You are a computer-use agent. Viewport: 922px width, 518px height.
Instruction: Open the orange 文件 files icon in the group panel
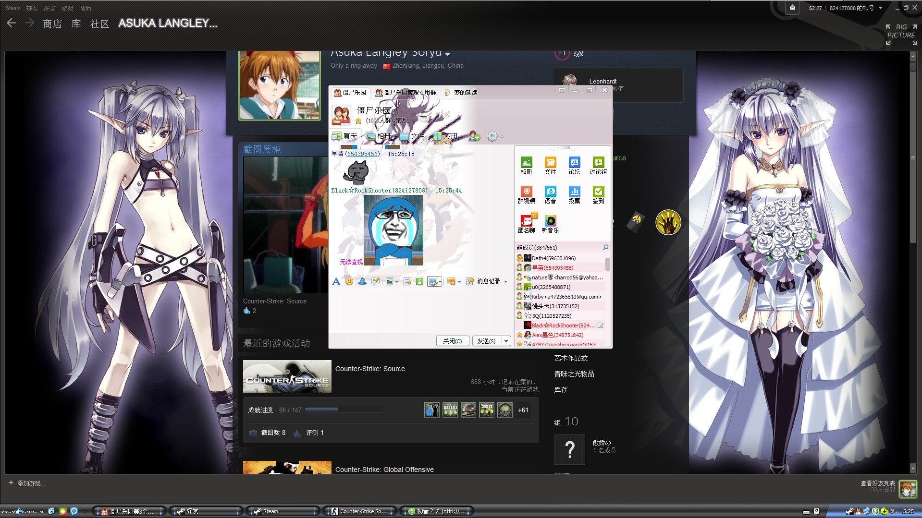550,166
